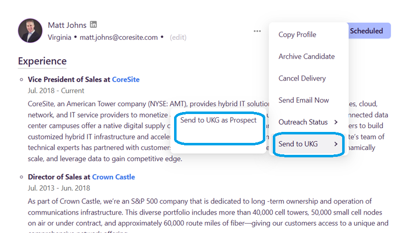The height and width of the screenshot is (233, 404).
Task: Expand the Send to UKG submenu
Action: click(x=308, y=144)
